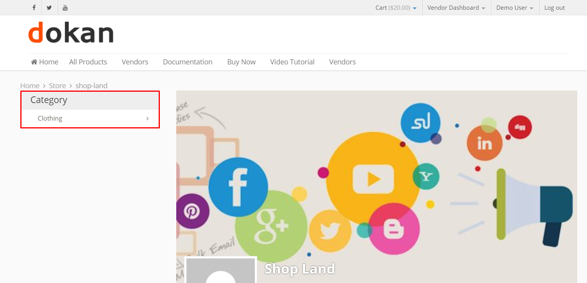This screenshot has width=587, height=283.
Task: Open the first Vendors menu item
Action: click(x=135, y=62)
